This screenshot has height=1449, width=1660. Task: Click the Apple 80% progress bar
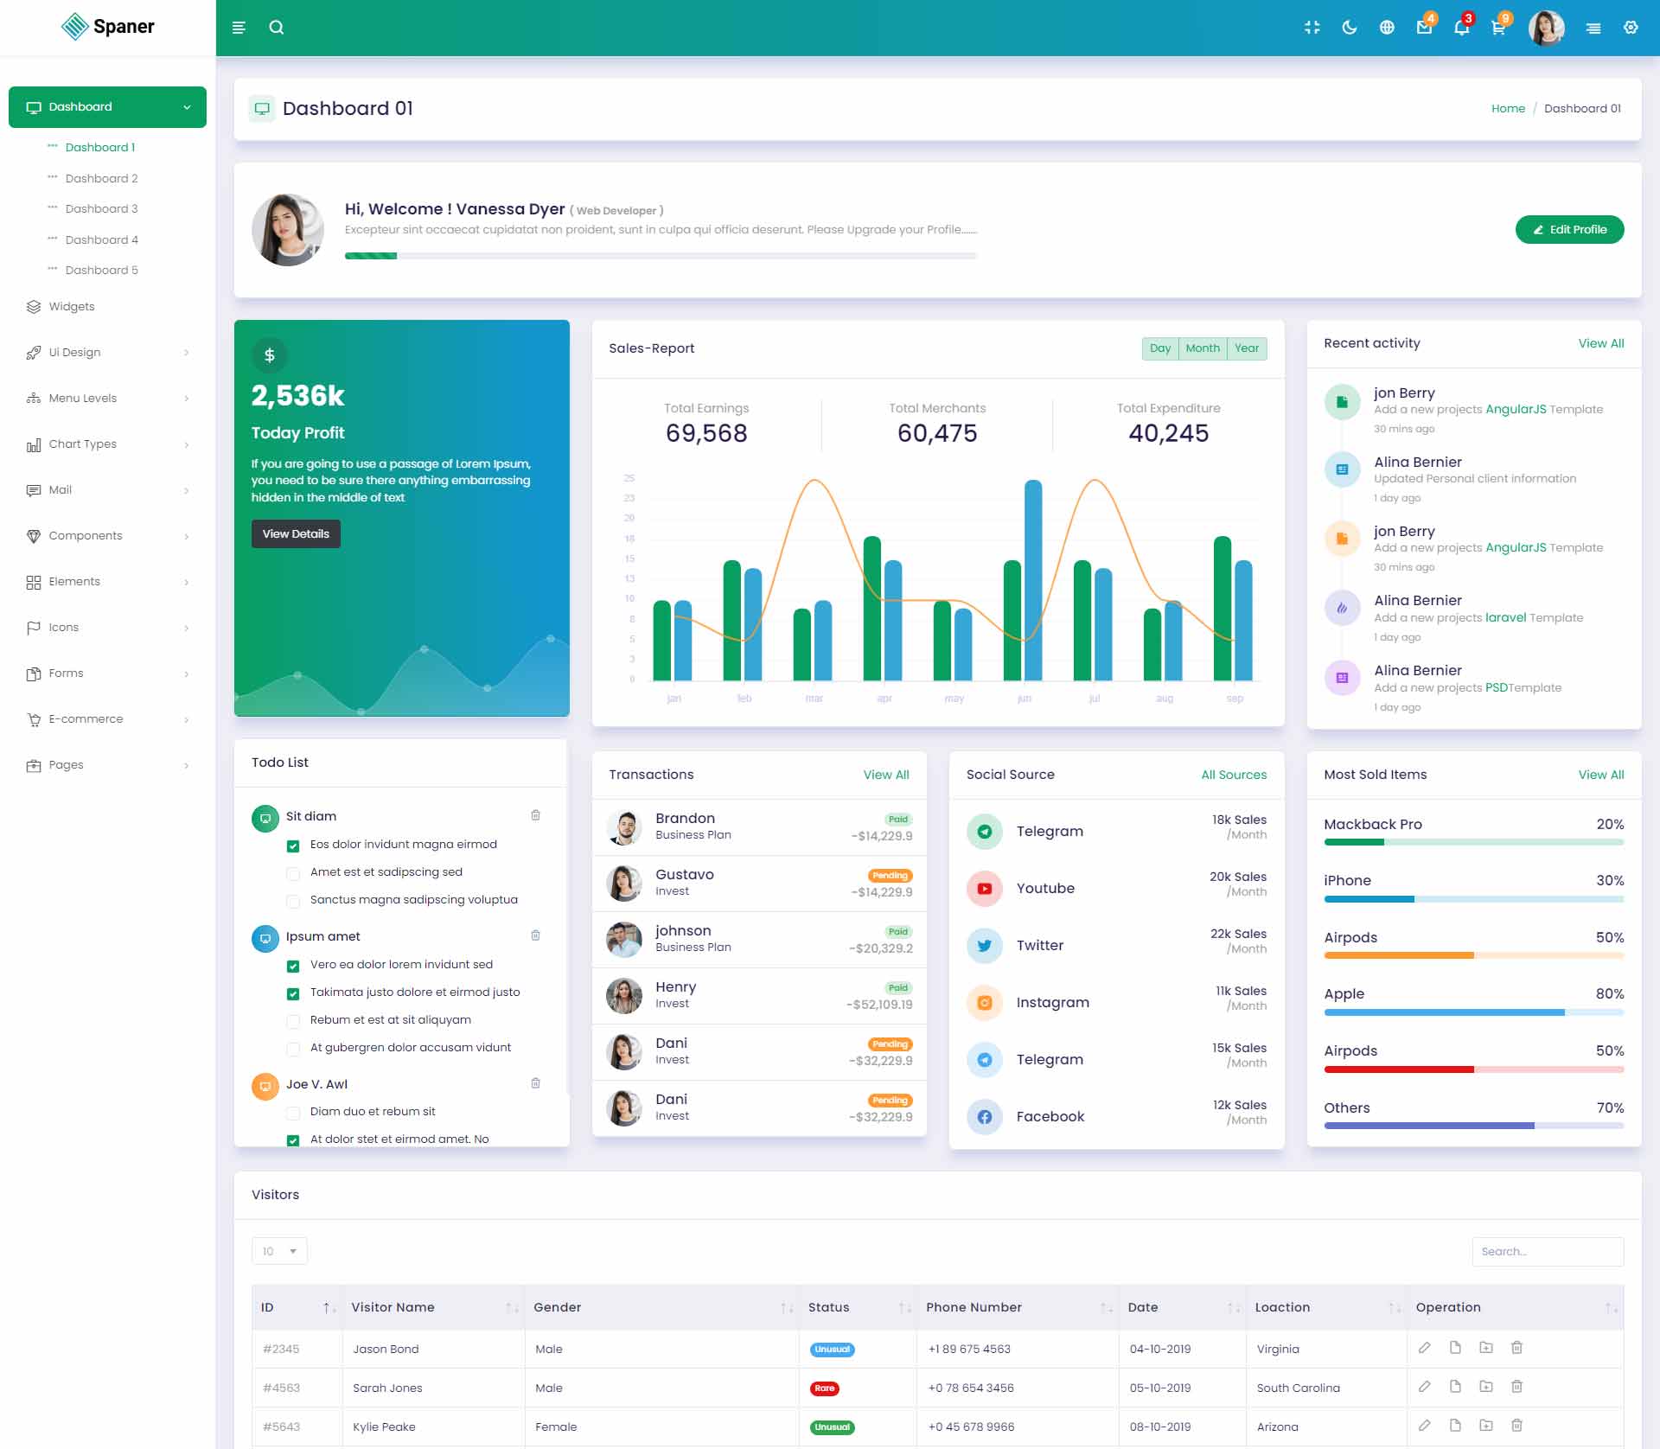1473,1012
